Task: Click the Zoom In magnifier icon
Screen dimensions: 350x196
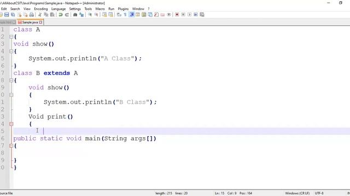Action: click(90, 15)
